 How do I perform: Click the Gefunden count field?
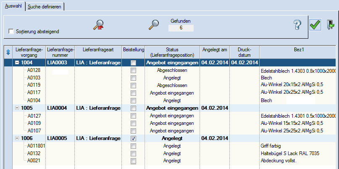point(181,28)
